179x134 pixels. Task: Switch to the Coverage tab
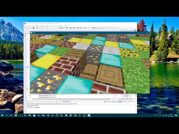[x=59, y=102]
